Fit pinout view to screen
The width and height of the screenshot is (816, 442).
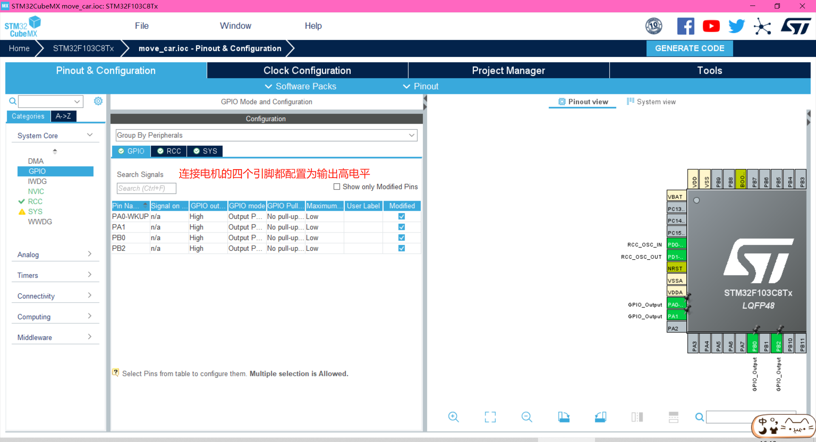tap(490, 417)
